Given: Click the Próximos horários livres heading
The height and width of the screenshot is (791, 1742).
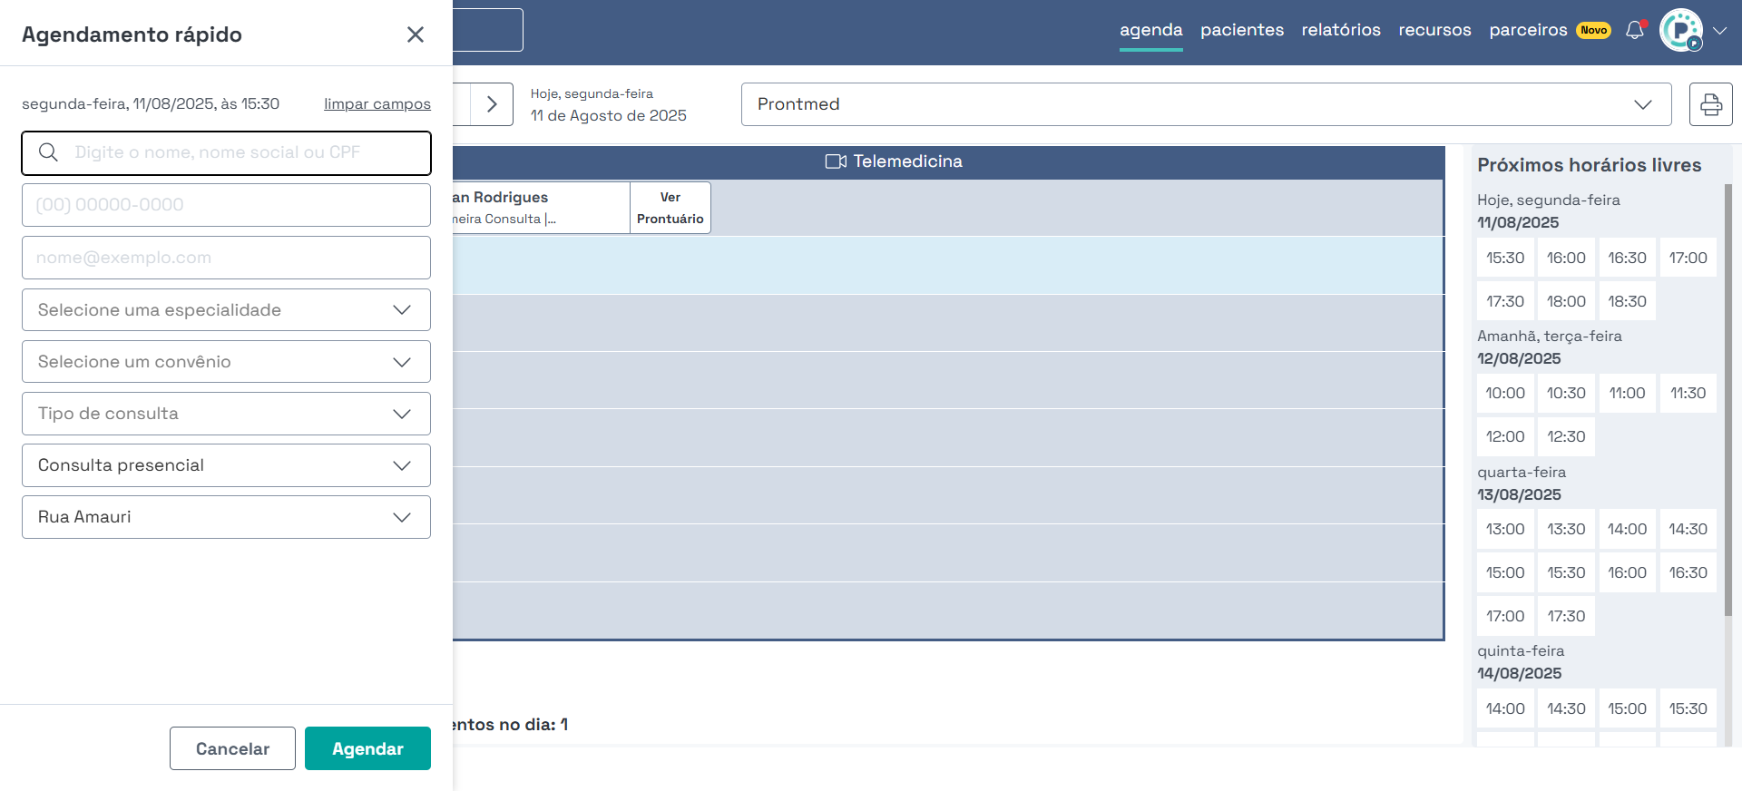Looking at the screenshot, I should 1589,165.
